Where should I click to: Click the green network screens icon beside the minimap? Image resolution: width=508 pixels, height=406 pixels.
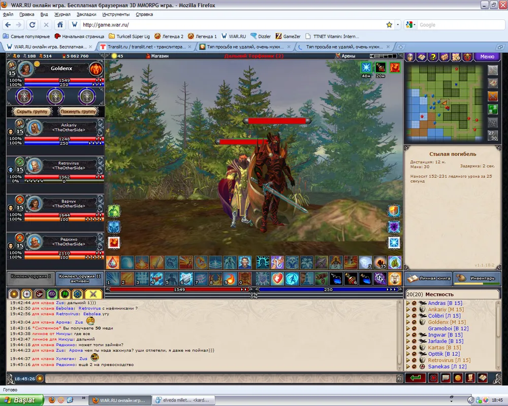pyautogui.click(x=493, y=109)
